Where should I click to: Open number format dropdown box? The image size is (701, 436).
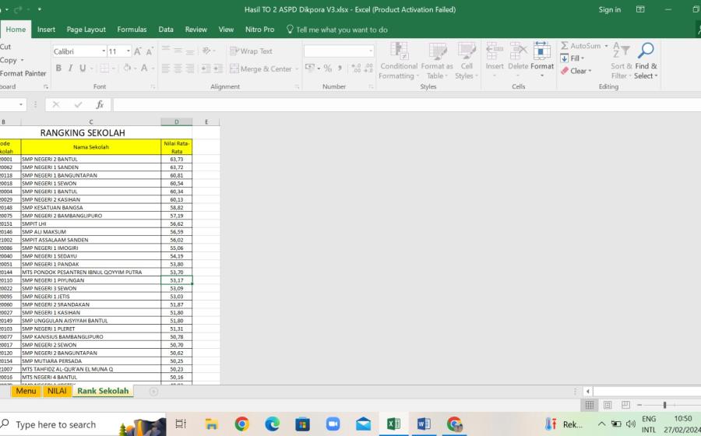339,51
